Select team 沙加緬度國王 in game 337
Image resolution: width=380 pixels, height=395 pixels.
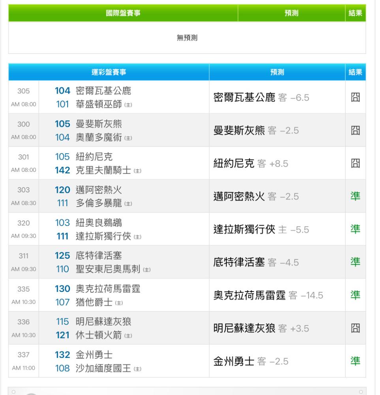pyautogui.click(x=103, y=368)
